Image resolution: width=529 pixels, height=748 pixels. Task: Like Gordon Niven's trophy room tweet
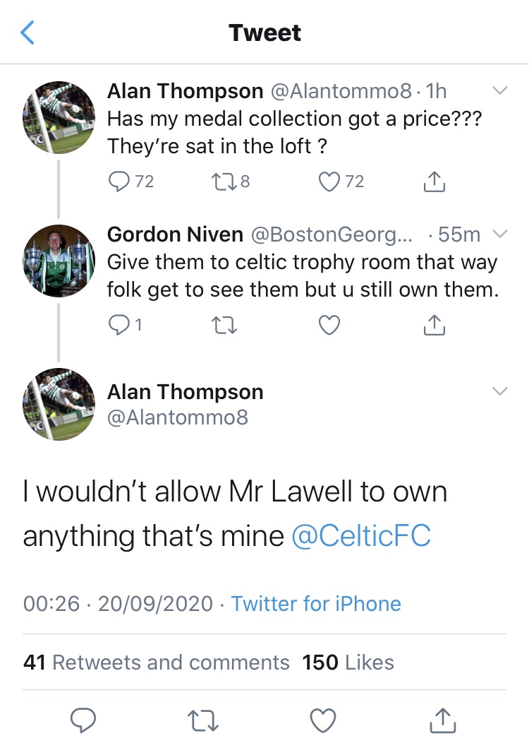329,325
